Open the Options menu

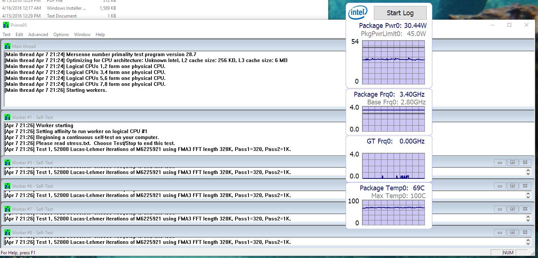[61, 35]
